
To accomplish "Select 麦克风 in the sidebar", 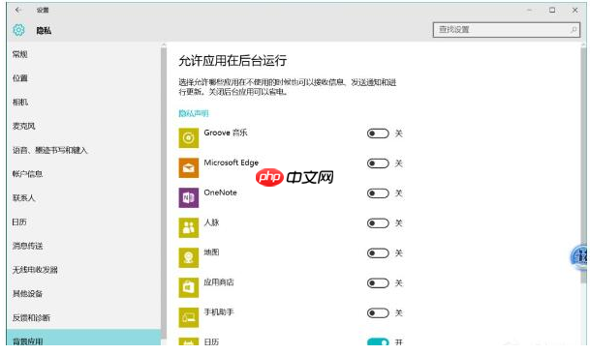I will pyautogui.click(x=23, y=126).
